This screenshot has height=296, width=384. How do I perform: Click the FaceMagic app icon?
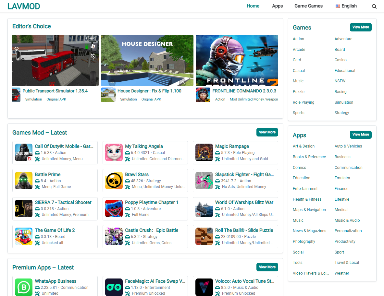(114, 287)
